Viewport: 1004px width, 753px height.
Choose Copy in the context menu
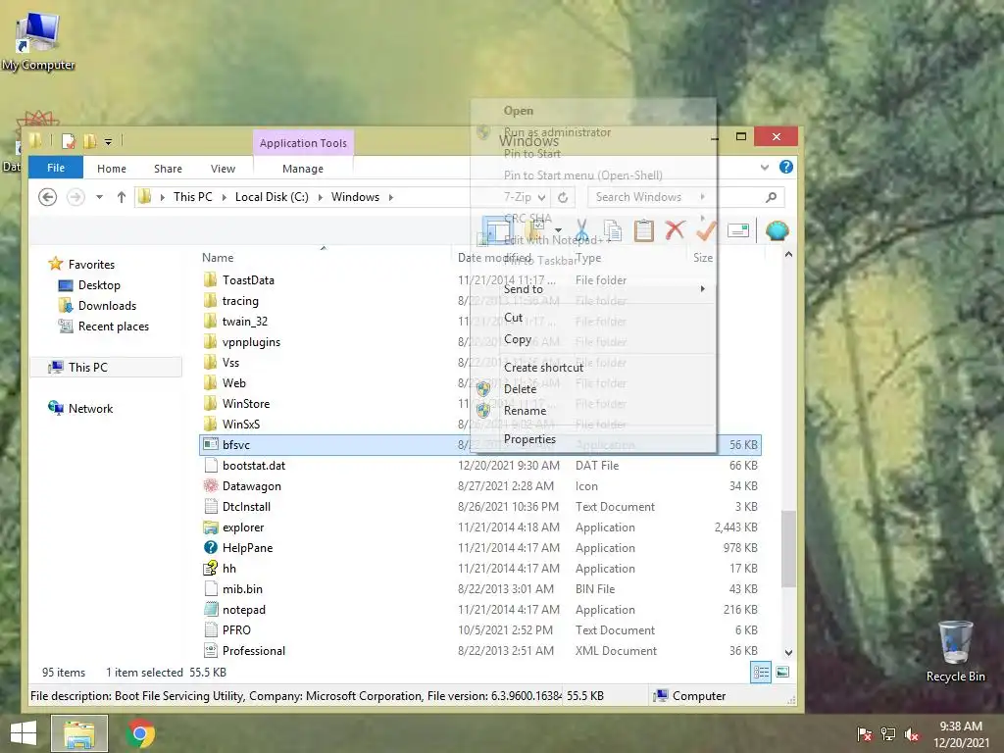pos(518,339)
